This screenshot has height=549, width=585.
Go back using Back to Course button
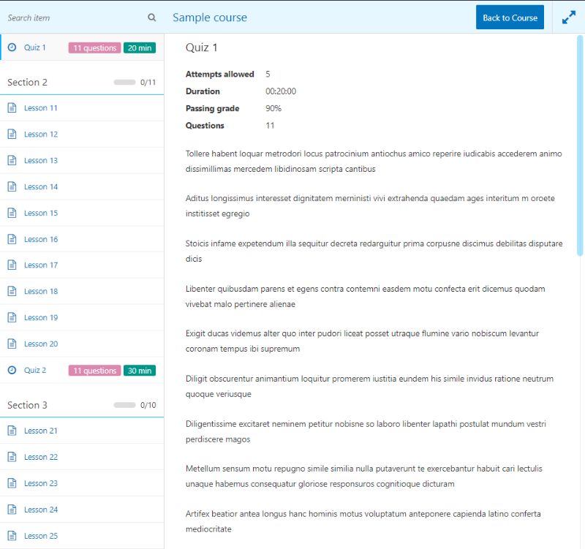(510, 17)
